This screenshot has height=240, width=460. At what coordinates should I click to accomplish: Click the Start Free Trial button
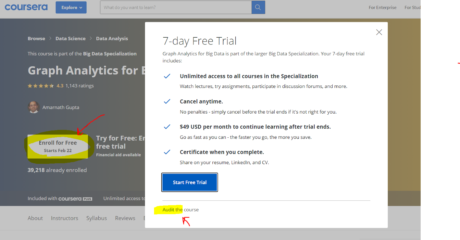(189, 182)
